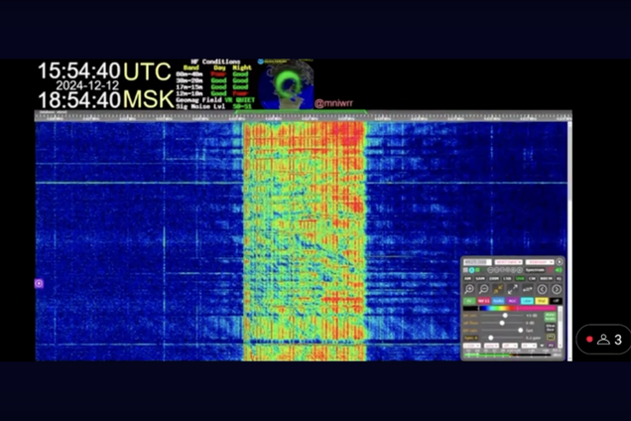631x421 pixels.
Task: Click the frequency entry field
Action: 477,262
